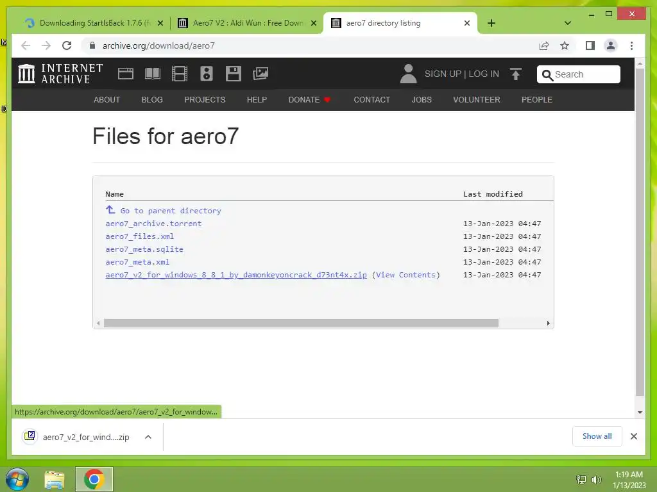
Task: Open the Chrome profile icon
Action: pos(611,45)
